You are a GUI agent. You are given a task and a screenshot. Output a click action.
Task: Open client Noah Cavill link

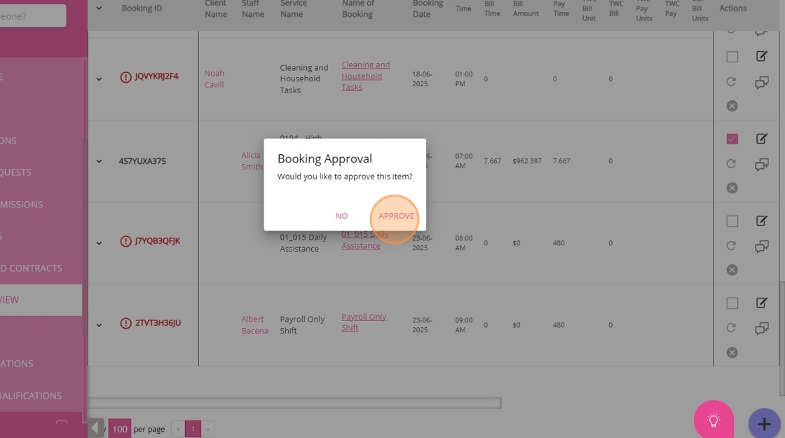(214, 78)
